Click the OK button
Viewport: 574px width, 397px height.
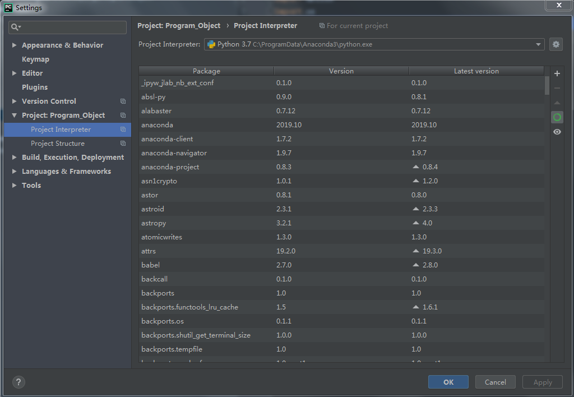(448, 382)
